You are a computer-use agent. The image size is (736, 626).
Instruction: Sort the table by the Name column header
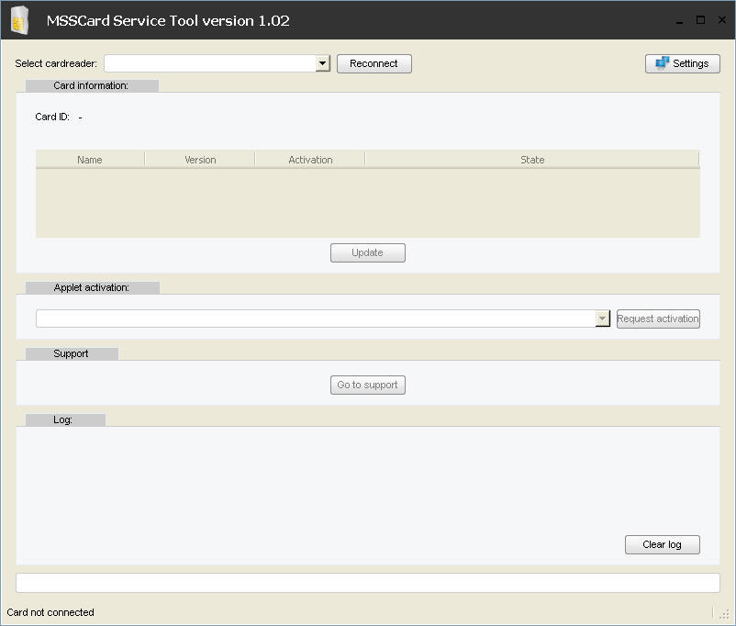tap(89, 159)
